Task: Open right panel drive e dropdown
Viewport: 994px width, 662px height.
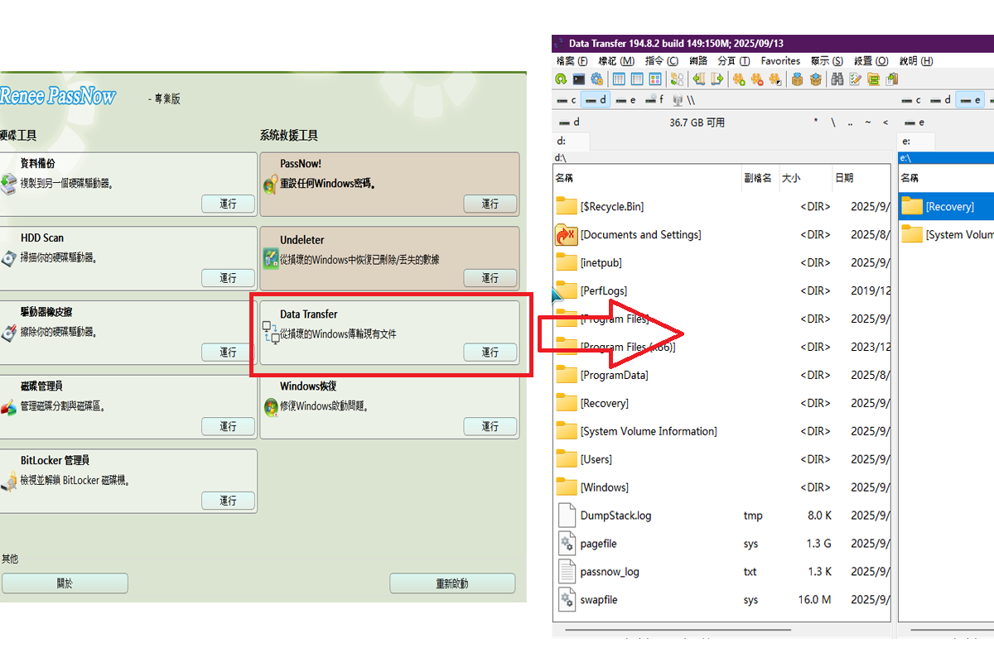Action: tap(914, 122)
